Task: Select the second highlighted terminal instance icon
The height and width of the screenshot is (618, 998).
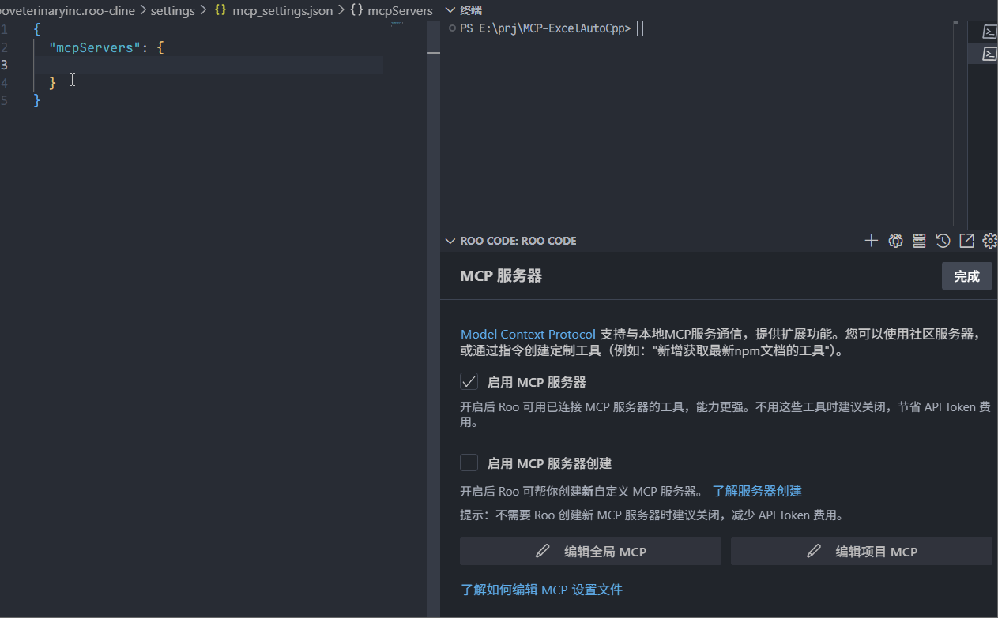Action: (x=989, y=54)
